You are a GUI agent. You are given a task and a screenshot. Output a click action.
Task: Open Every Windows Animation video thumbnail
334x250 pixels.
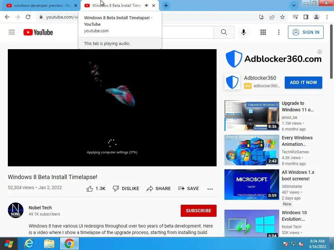[252, 150]
